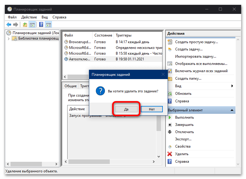Toggle the console tree toolbar button
The width and height of the screenshot is (246, 179).
(32, 24)
